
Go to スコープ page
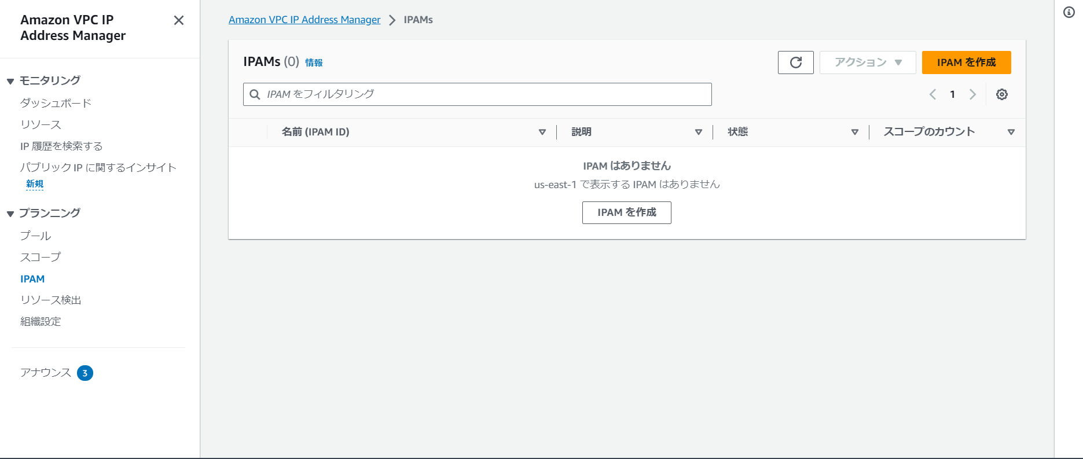[41, 257]
